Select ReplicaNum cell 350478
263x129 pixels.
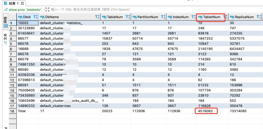click(x=245, y=106)
